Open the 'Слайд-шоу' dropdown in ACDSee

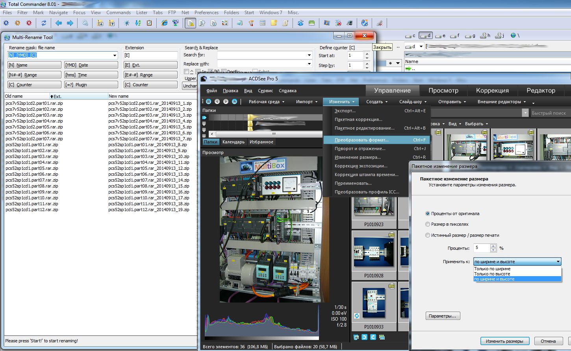coord(413,102)
